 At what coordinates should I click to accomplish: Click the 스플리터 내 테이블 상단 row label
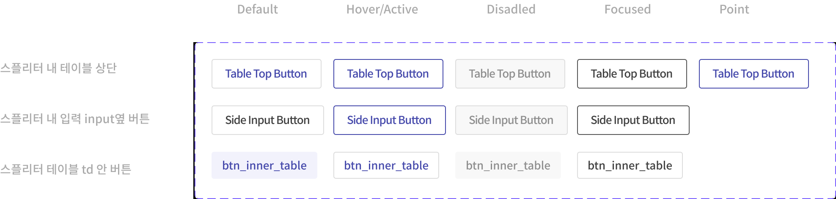(58, 68)
